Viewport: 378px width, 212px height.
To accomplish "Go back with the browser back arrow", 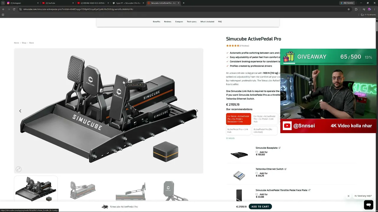I will click(x=3, y=9).
